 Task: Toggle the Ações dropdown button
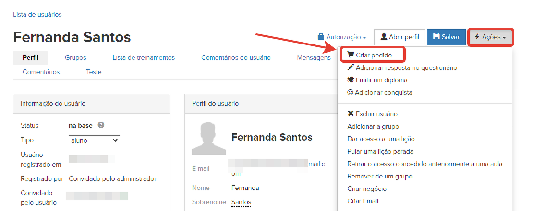point(490,37)
